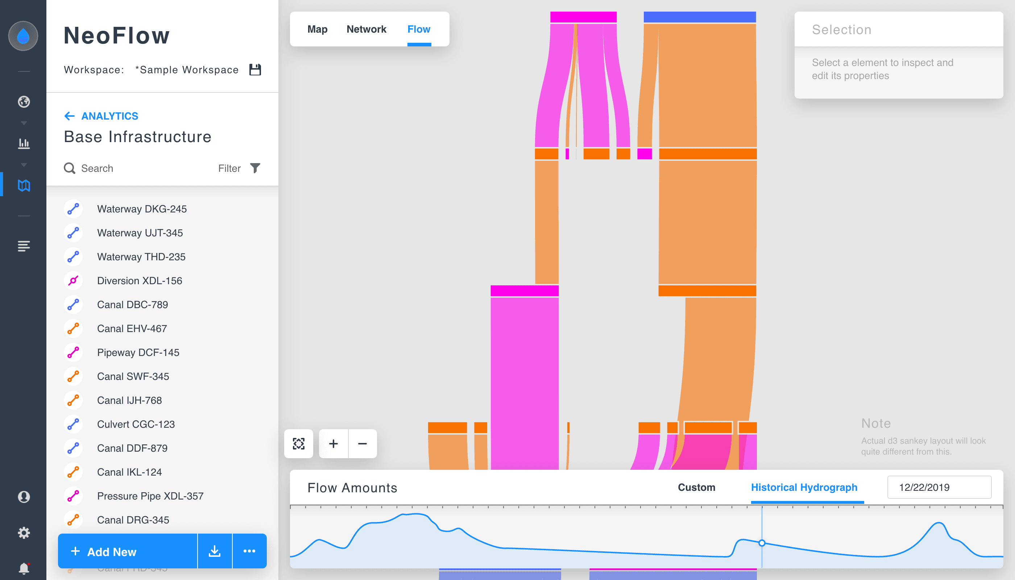This screenshot has height=580, width=1015.
Task: Click the download icon button
Action: pos(215,551)
